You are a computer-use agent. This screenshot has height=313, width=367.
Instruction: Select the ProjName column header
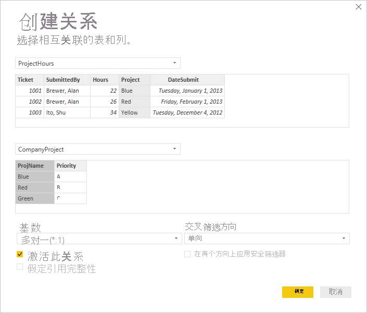point(35,166)
